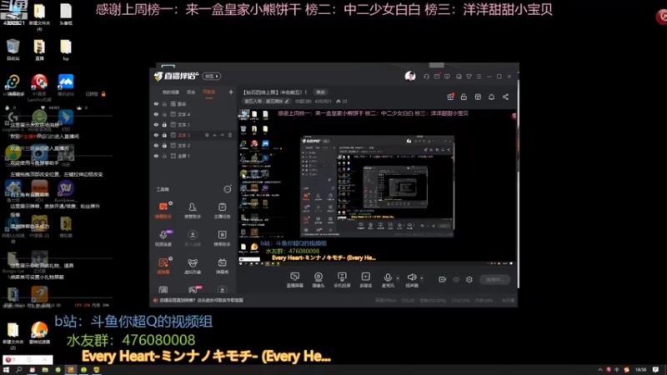
Task: Add a 摄像头 camera source
Action: pyautogui.click(x=318, y=280)
